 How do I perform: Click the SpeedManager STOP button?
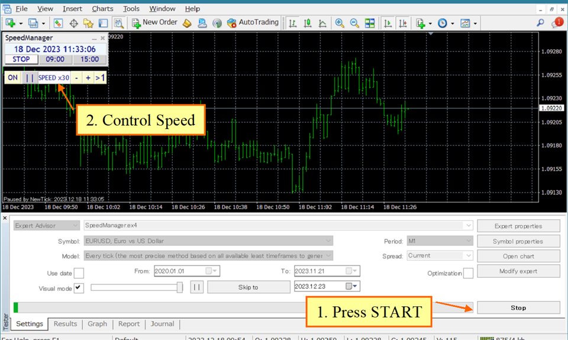(21, 59)
